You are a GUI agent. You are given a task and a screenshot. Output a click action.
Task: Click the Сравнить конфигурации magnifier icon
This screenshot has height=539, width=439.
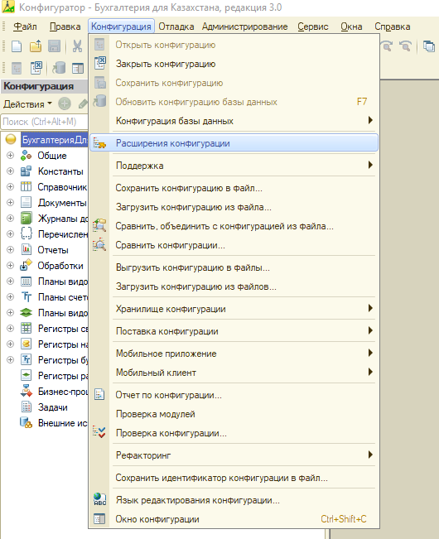tap(99, 245)
